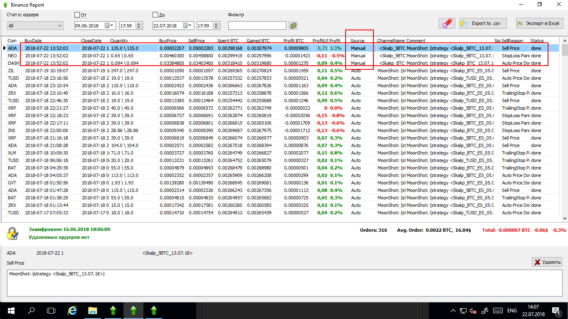Sort by the ChannelName column header
The image size is (568, 319).
pos(391,41)
